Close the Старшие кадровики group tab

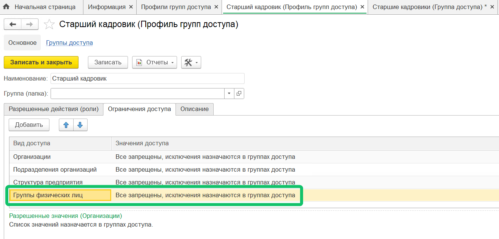(492, 7)
